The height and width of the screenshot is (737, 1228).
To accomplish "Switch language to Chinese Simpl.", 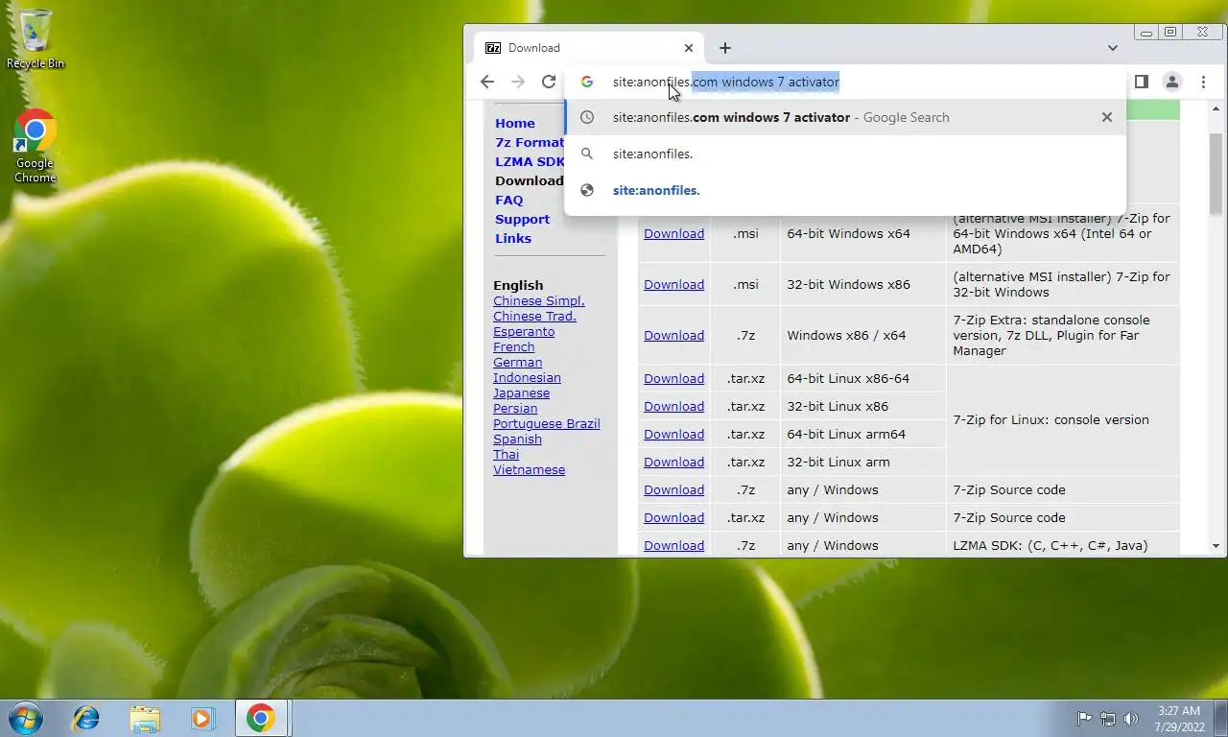I will point(539,300).
